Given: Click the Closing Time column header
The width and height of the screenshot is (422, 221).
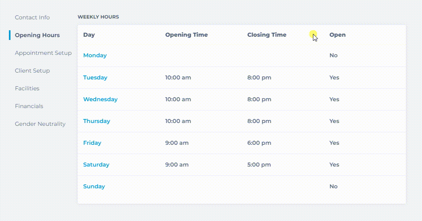Looking at the screenshot, I should (267, 35).
